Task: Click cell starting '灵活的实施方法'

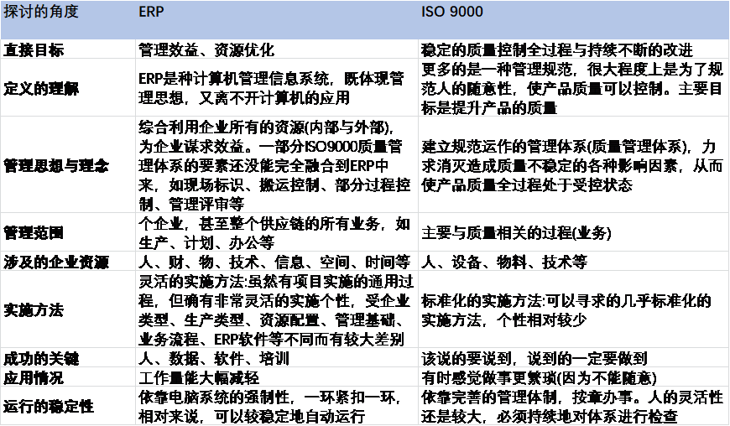Action: tap(276, 309)
